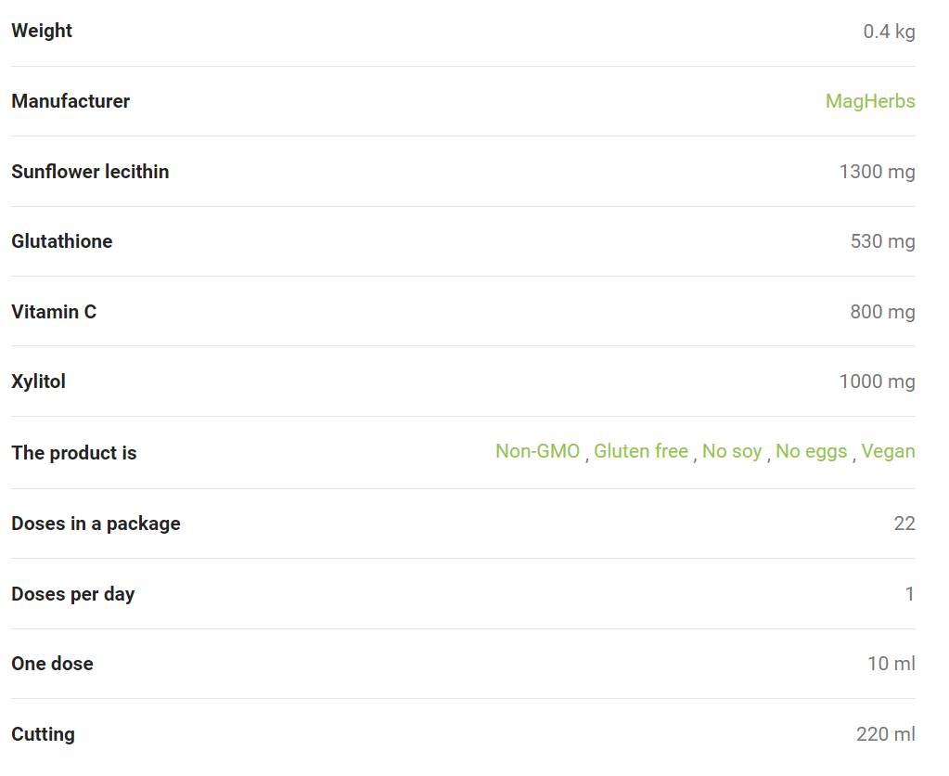Open the Vegan tag link
This screenshot has width=949, height=776.
[x=887, y=451]
